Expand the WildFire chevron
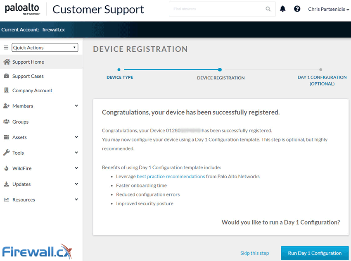Screen dimensions: 351x261 (76, 168)
